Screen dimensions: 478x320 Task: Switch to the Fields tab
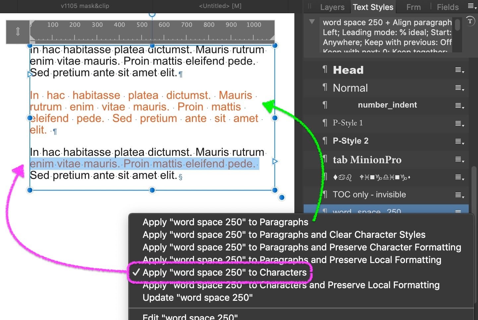tap(447, 7)
